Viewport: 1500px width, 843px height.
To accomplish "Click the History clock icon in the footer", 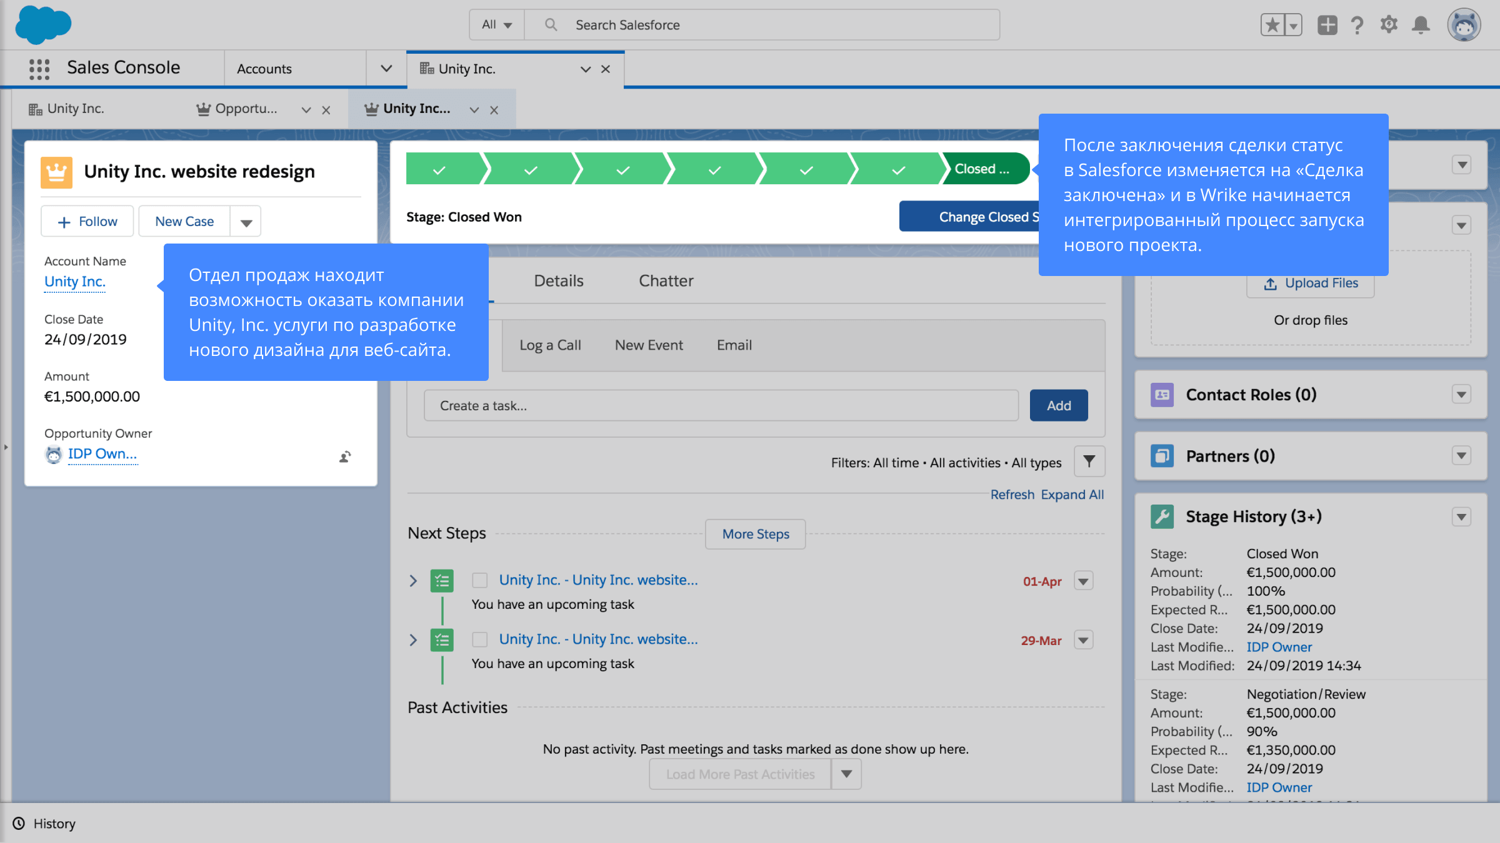I will (19, 823).
